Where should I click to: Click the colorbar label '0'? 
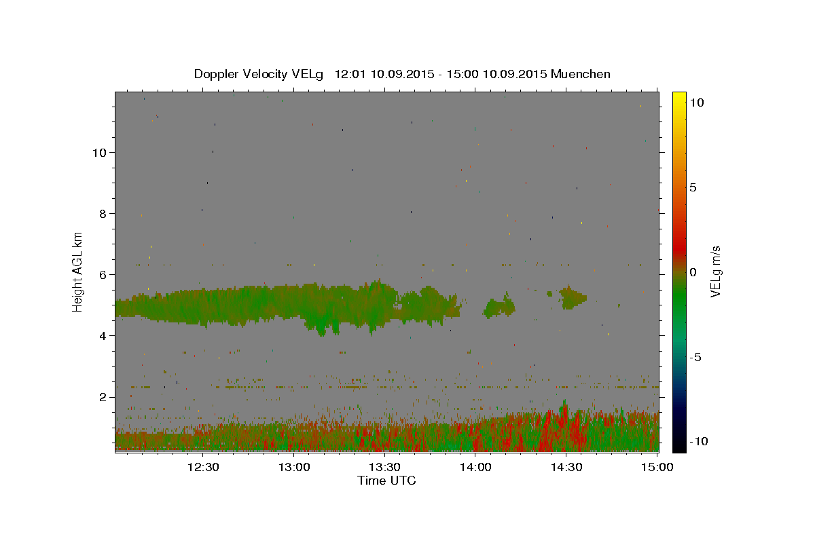(693, 272)
